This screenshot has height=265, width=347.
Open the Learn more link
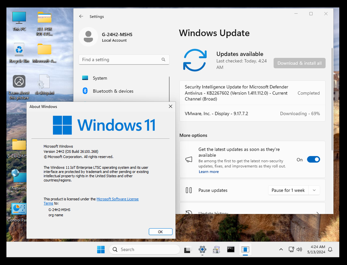click(209, 172)
